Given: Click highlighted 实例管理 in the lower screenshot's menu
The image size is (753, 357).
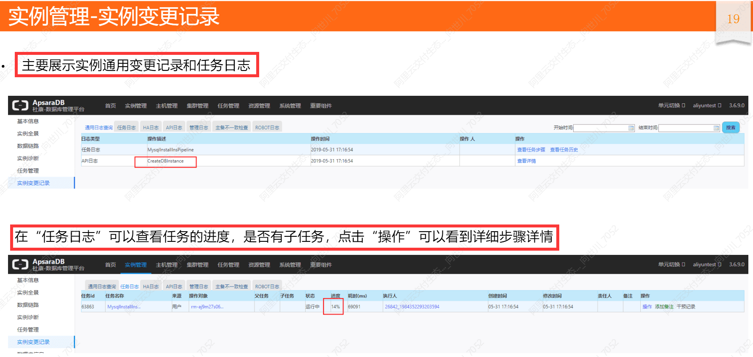Looking at the screenshot, I should (136, 265).
